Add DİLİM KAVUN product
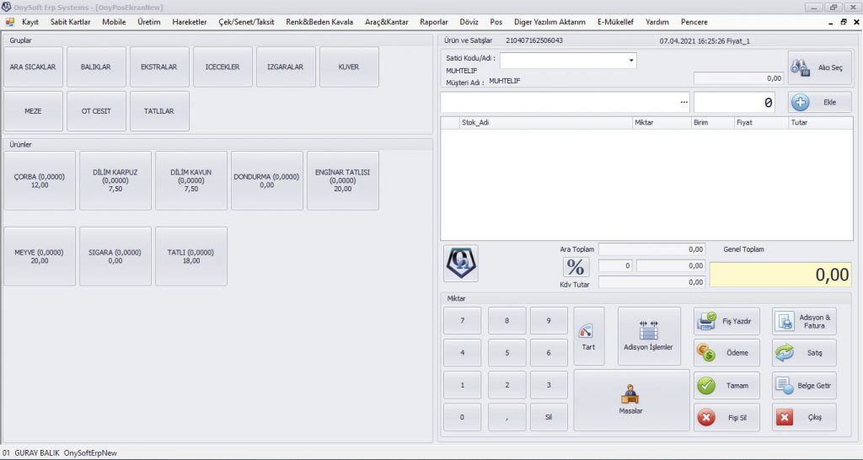Screen dimensions: 863x460 tap(191, 180)
